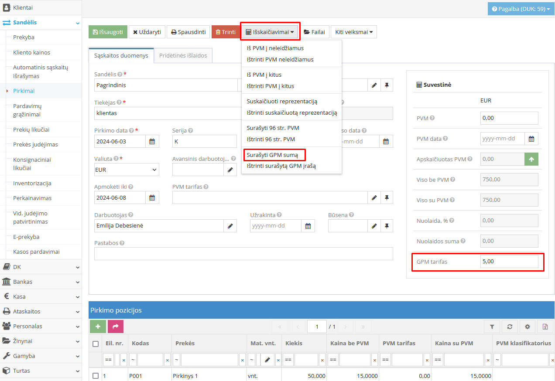Click pin icon next to Būsena
555x381 pixels.
[x=387, y=226]
